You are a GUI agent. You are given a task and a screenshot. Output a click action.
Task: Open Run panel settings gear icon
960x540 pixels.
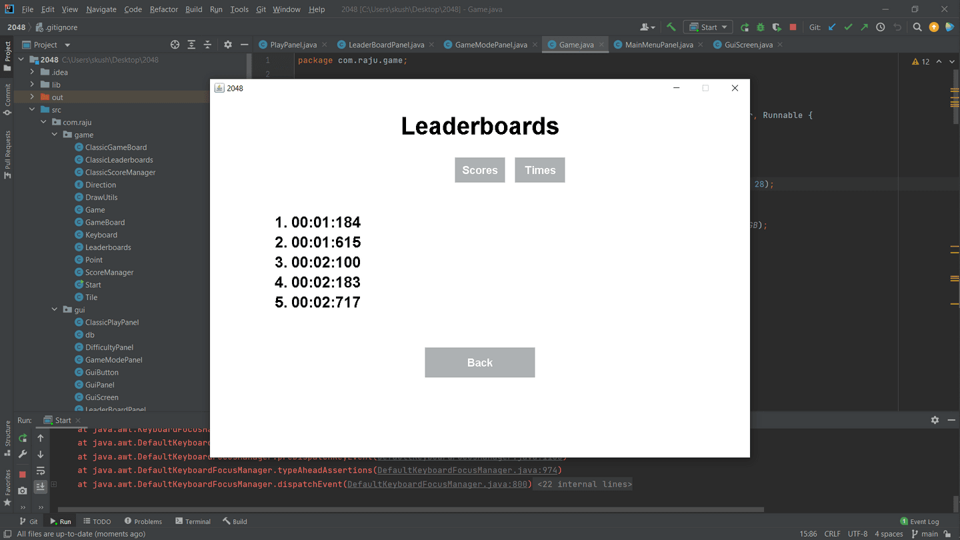(x=935, y=420)
